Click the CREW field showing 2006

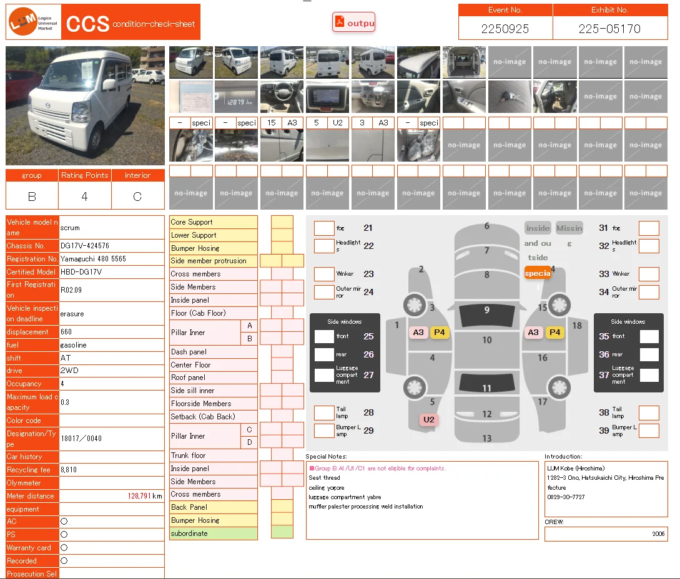click(x=606, y=534)
